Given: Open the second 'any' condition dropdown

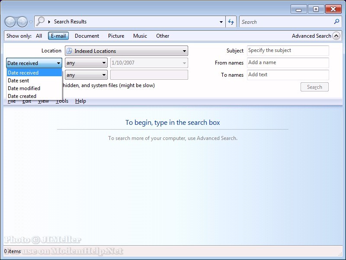Looking at the screenshot, I should coord(86,75).
